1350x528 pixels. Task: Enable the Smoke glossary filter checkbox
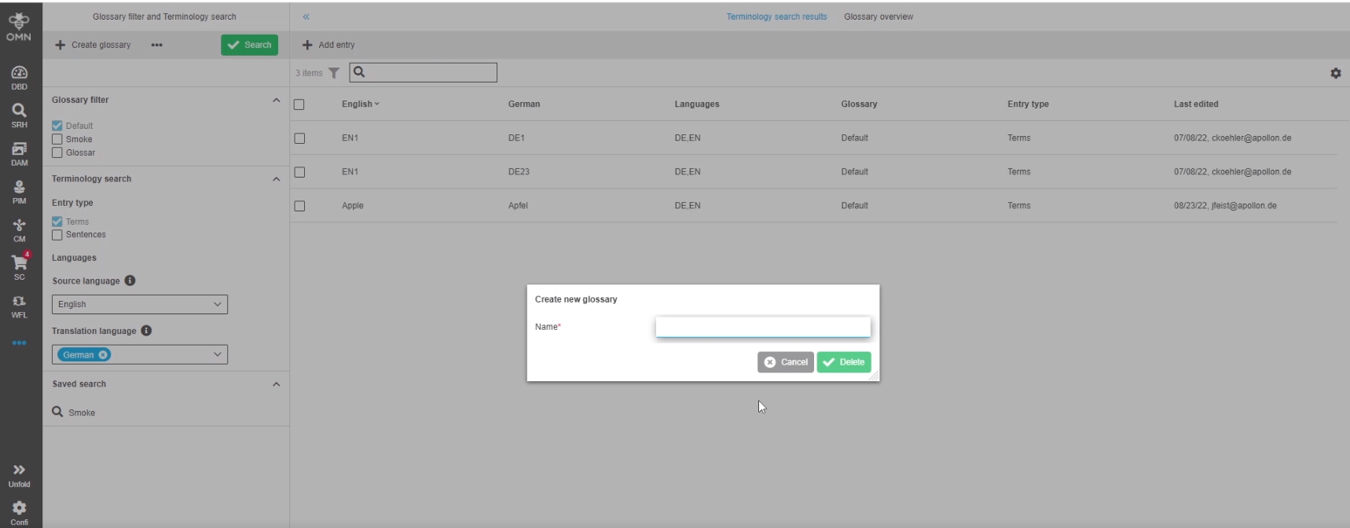tap(57, 139)
